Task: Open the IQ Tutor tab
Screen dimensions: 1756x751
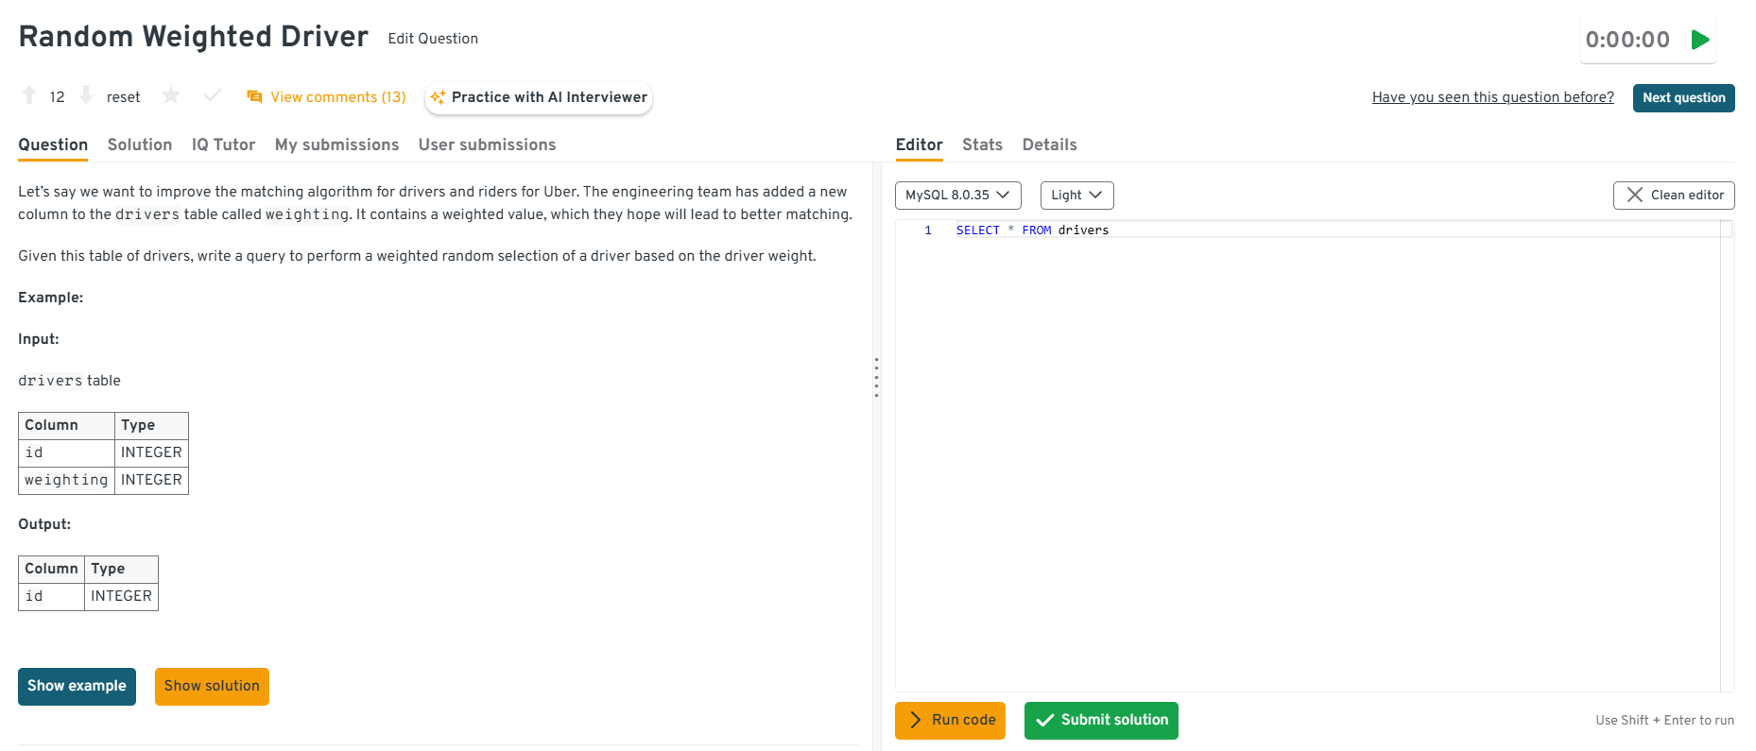Action: [223, 145]
